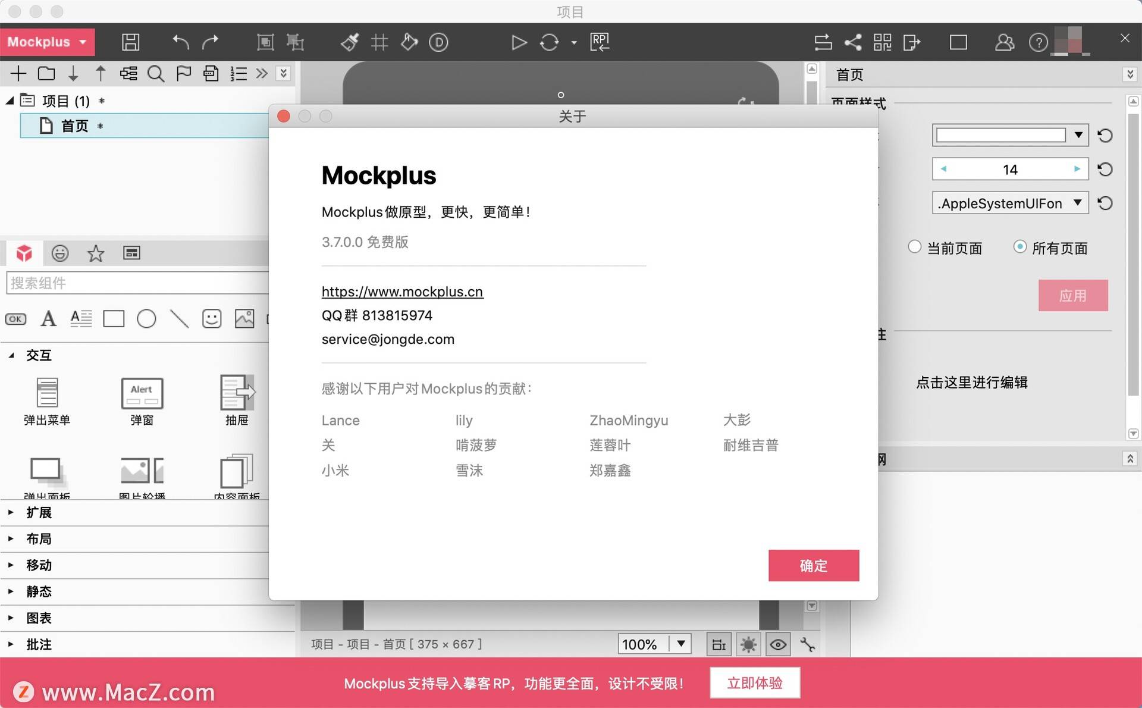Increase font size 14 with right arrow
The image size is (1142, 708).
click(1077, 169)
